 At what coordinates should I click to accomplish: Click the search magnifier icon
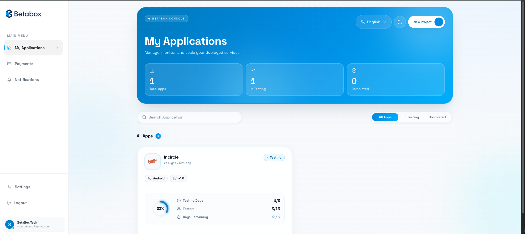144,117
